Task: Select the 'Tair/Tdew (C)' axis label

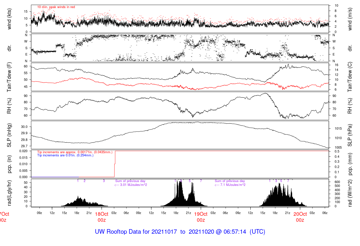Action: (350, 77)
